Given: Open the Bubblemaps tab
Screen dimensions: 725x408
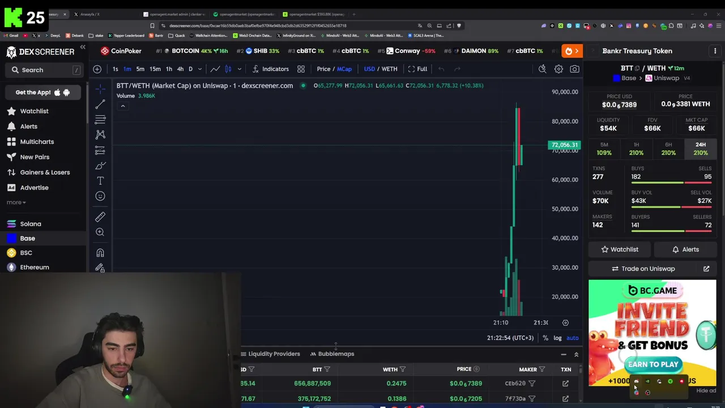Looking at the screenshot, I should coord(332,354).
